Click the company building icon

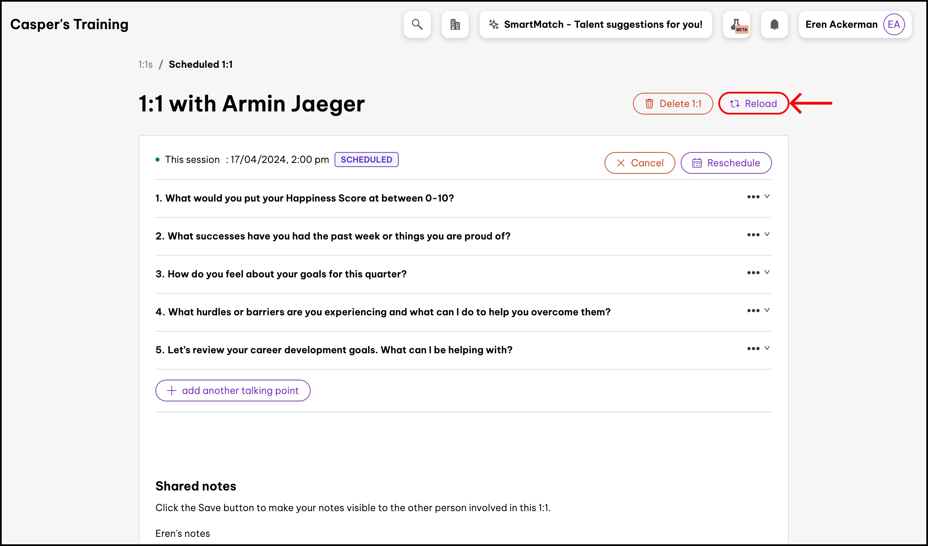click(455, 24)
